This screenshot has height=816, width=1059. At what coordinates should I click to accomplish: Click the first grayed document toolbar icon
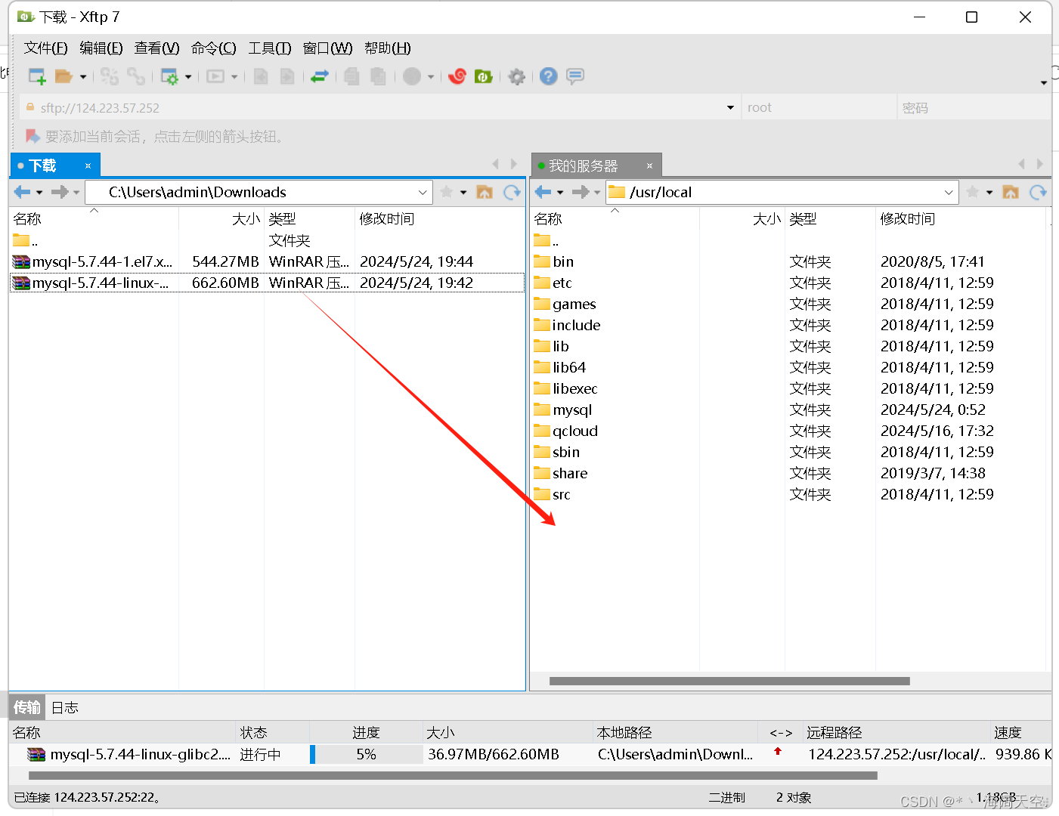point(261,76)
